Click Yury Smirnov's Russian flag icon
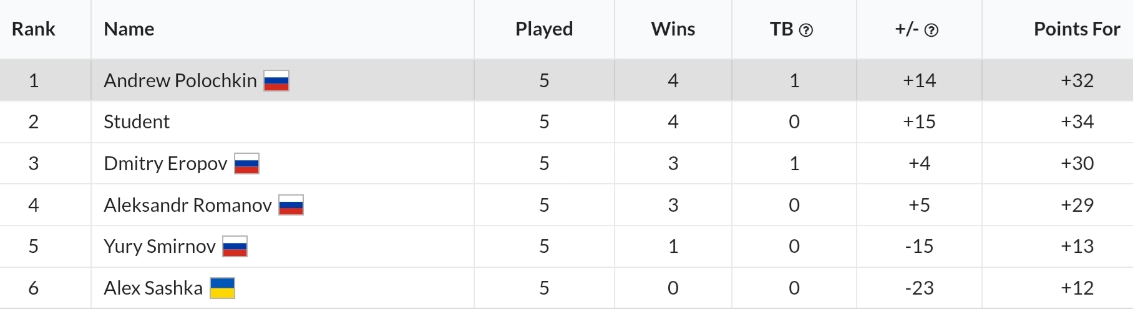The width and height of the screenshot is (1133, 317). 235,247
